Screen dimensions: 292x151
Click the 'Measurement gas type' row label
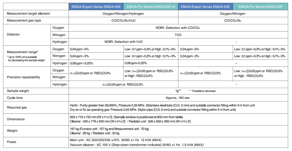24,20
